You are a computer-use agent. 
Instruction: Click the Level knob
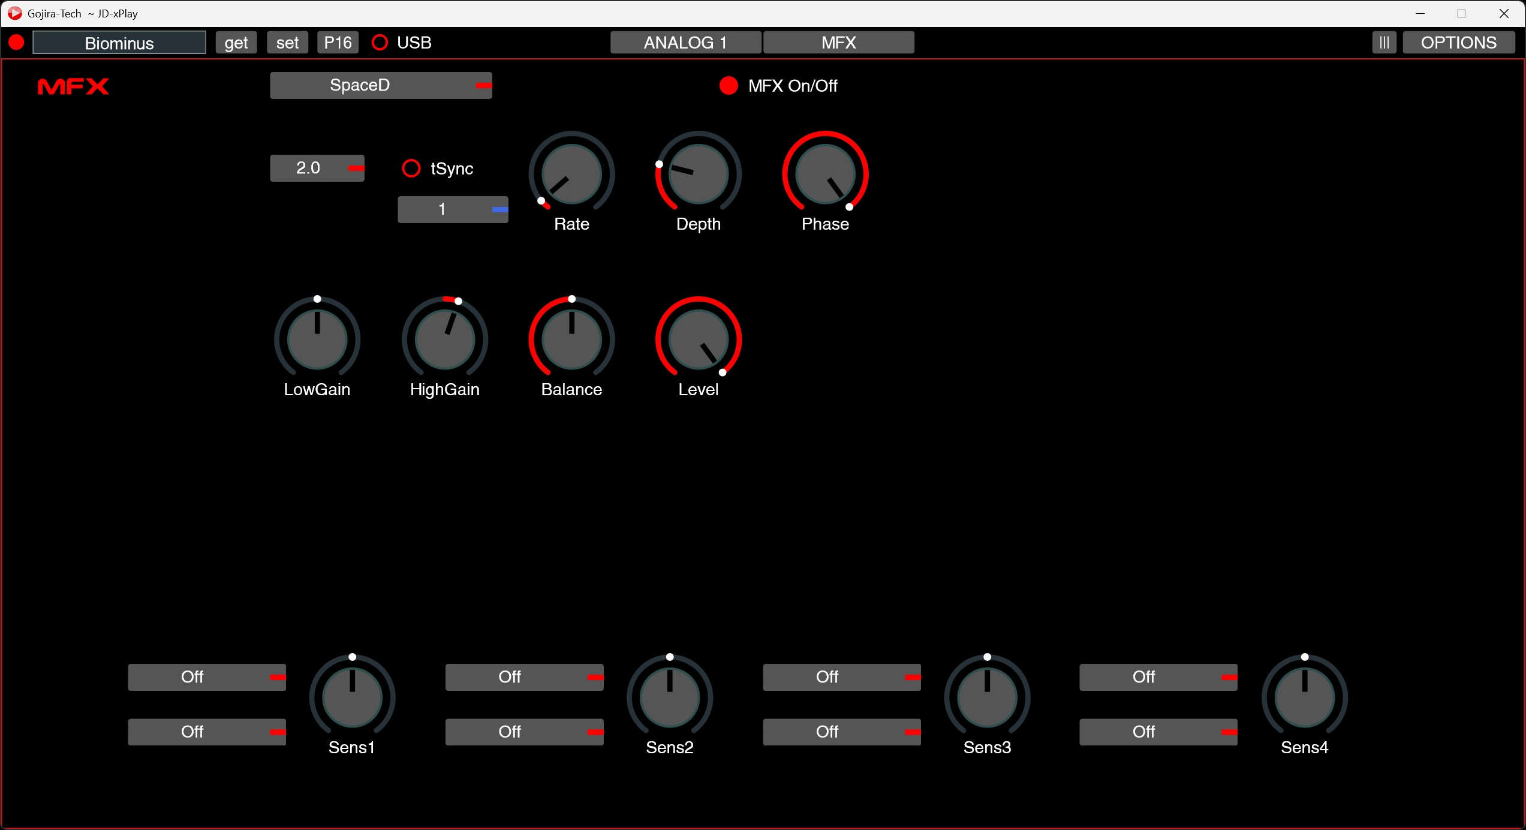click(699, 339)
